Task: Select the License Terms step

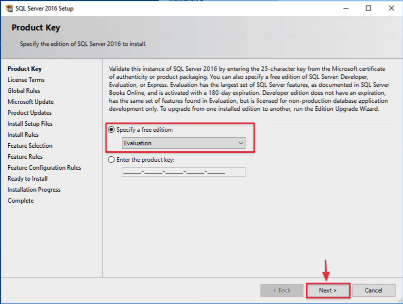Action: tap(26, 79)
